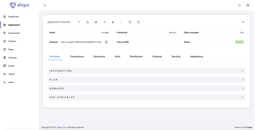Click the Teams sidebar icon

(x=4, y=74)
